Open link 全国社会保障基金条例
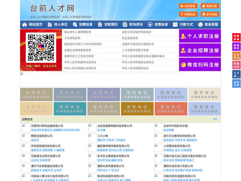The width and height of the screenshot is (241, 181). [x=78, y=50]
